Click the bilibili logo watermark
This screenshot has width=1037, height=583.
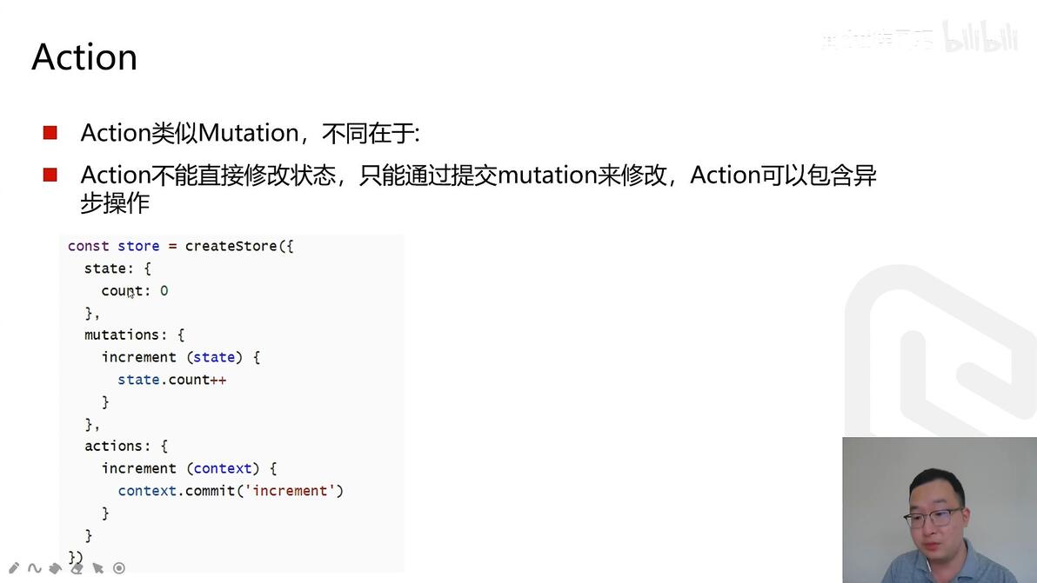pos(980,37)
